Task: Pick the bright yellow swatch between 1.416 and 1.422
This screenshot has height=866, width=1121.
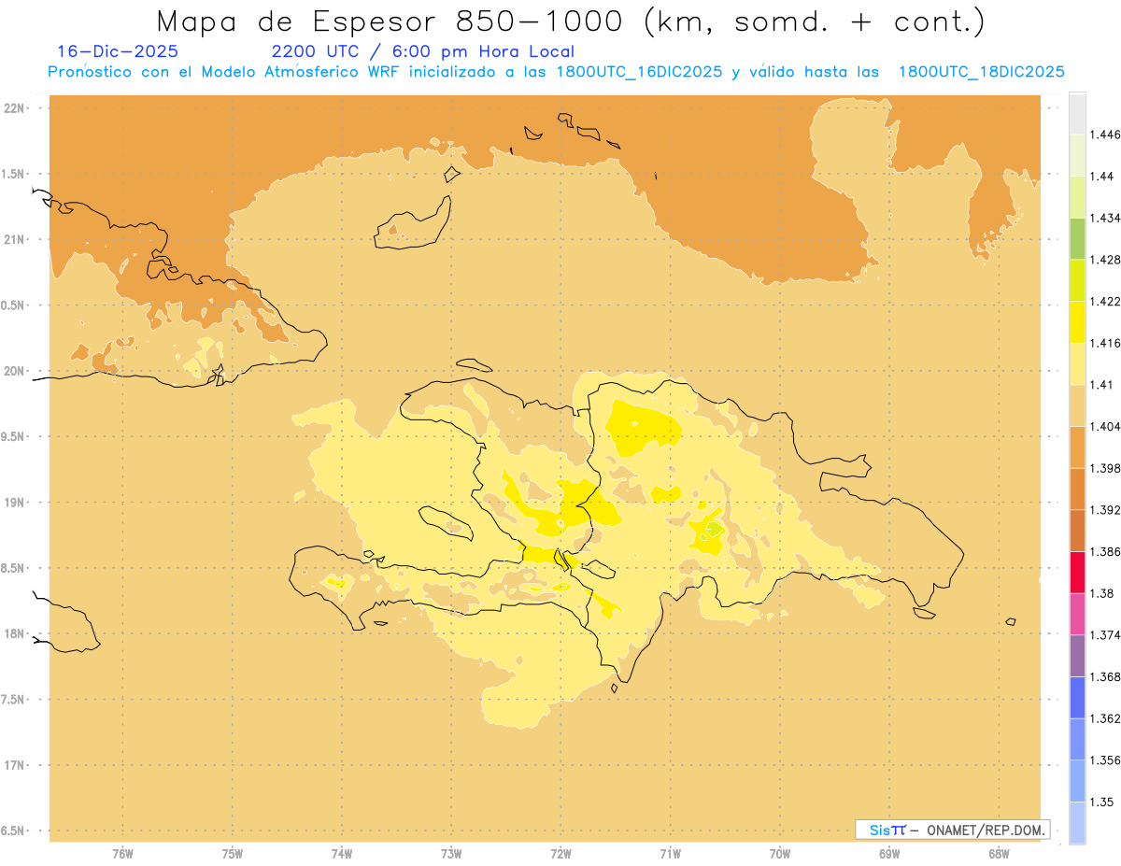Action: 1077,322
